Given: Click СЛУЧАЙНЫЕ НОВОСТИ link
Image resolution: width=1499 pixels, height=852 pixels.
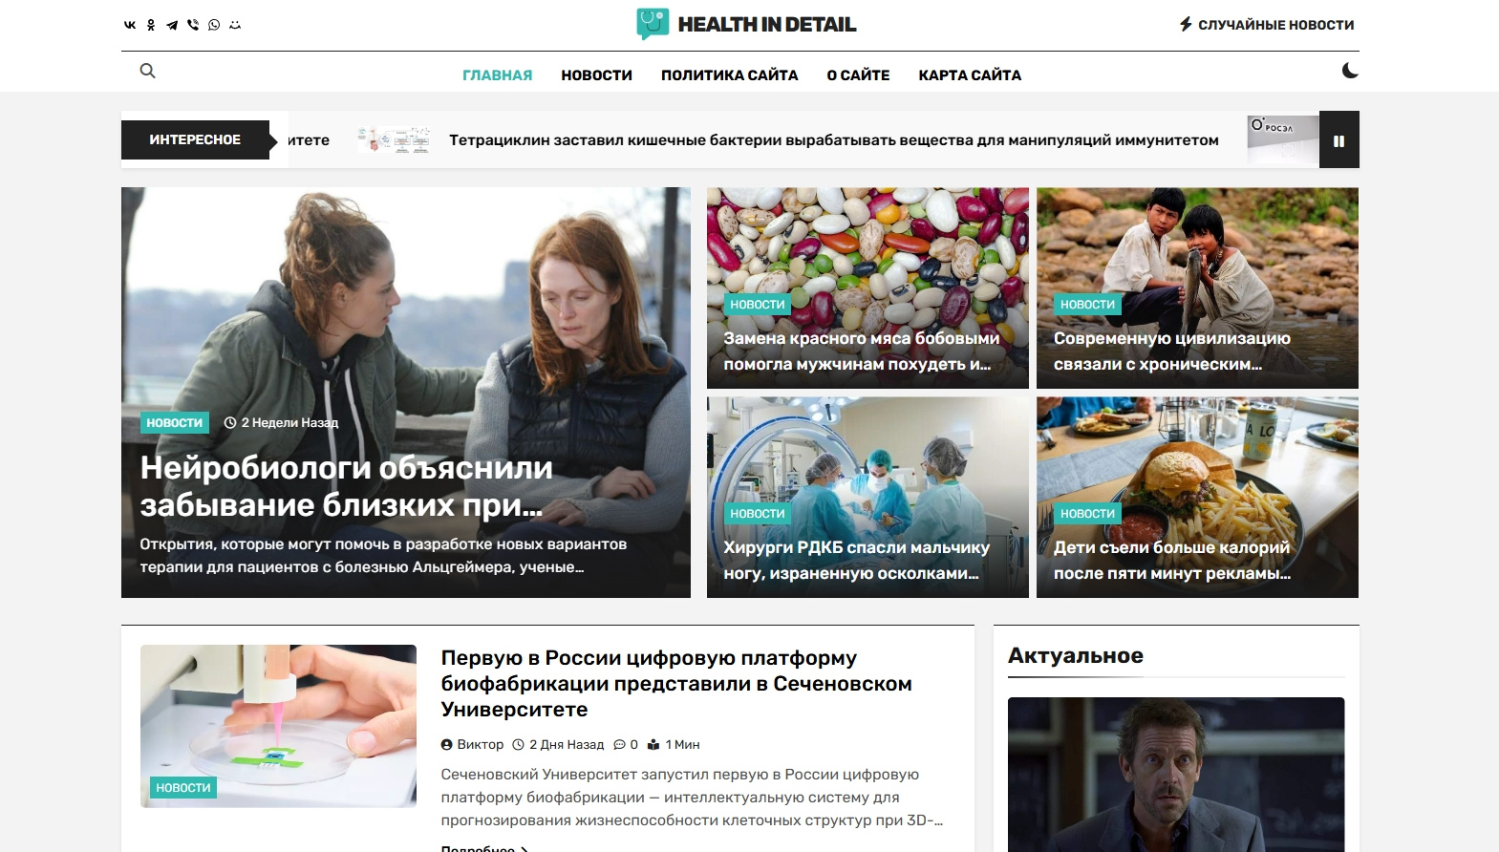Looking at the screenshot, I should point(1267,25).
